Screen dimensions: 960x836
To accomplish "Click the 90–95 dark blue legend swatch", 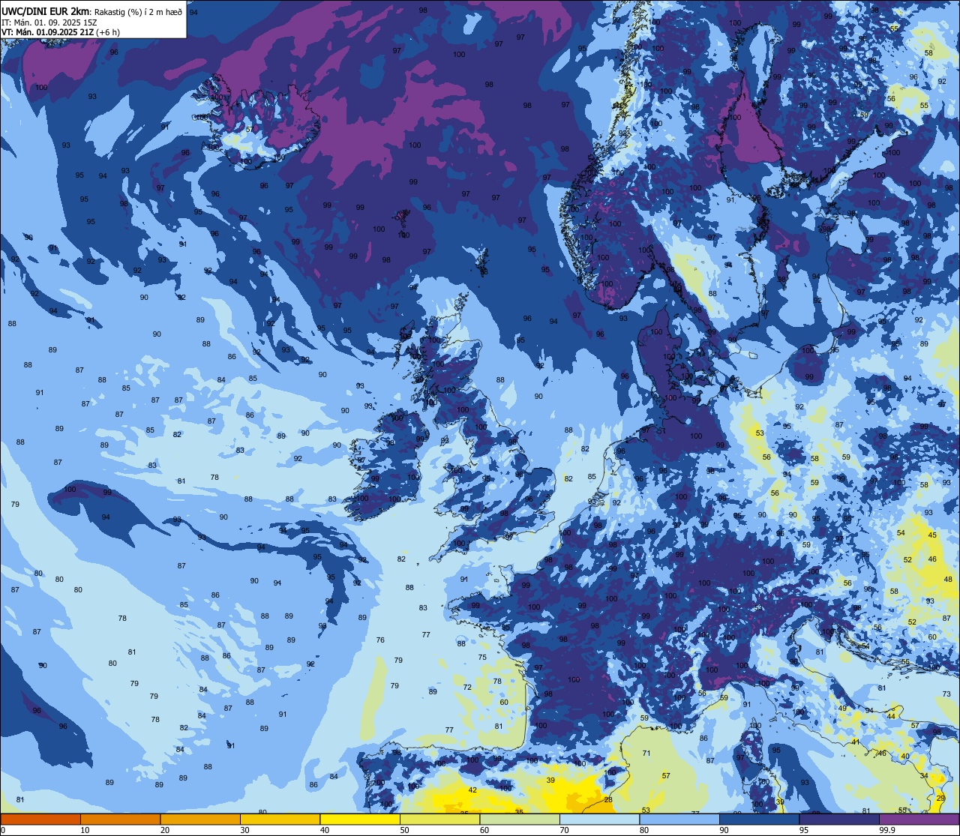I will pyautogui.click(x=759, y=820).
